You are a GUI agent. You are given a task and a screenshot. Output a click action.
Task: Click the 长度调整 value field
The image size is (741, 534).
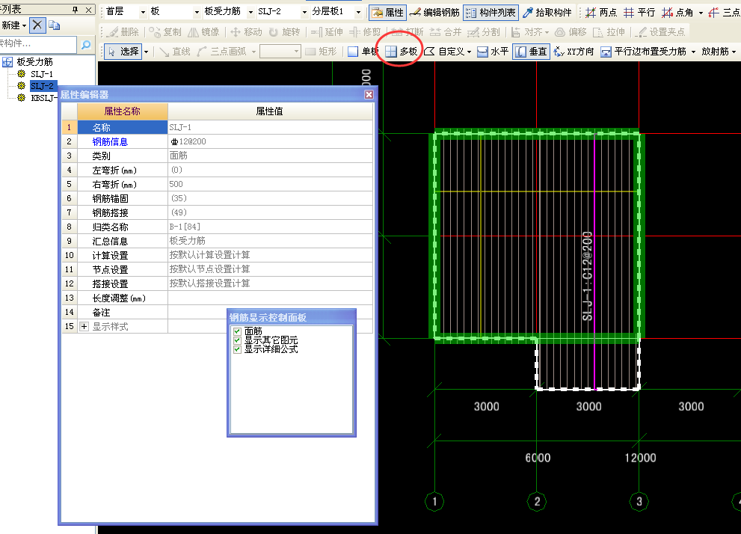click(270, 298)
